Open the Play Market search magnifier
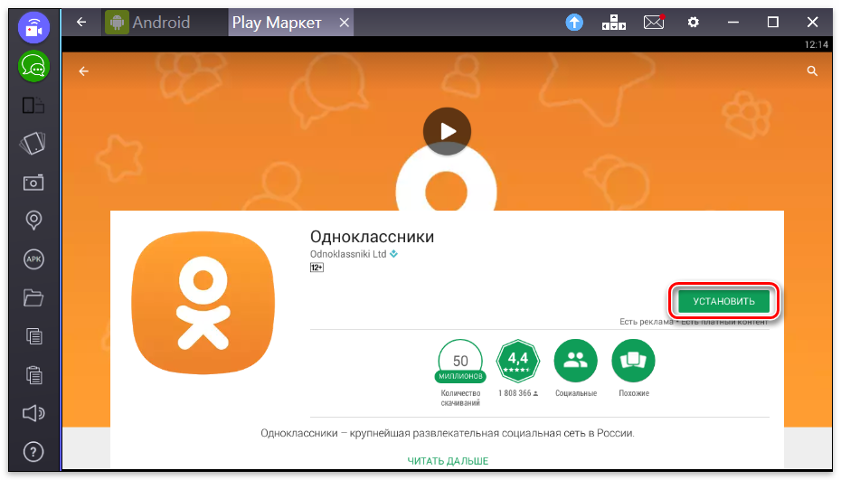The width and height of the screenshot is (841, 480). pyautogui.click(x=812, y=71)
